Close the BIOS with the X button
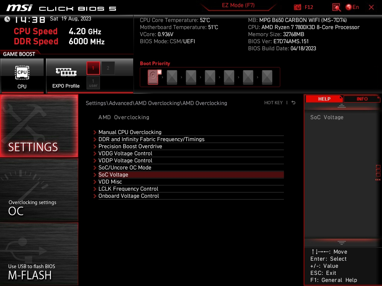Viewport: 382px width, 286px height. (371, 7)
